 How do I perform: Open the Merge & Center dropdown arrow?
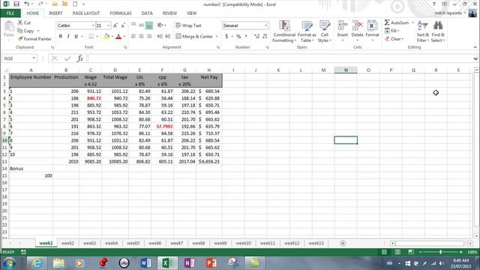[217, 37]
